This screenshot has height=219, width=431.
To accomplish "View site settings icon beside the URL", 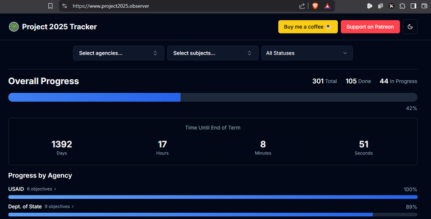I will (x=65, y=6).
